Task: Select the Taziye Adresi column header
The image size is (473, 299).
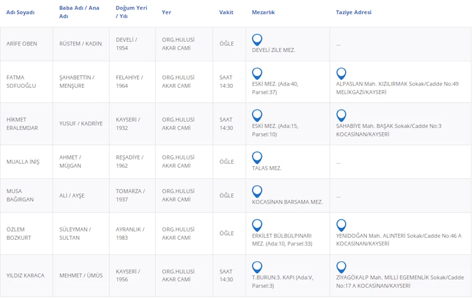Action: tap(353, 13)
